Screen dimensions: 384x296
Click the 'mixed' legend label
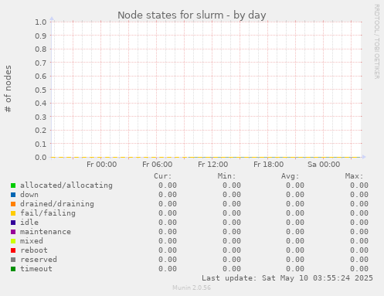(x=32, y=241)
